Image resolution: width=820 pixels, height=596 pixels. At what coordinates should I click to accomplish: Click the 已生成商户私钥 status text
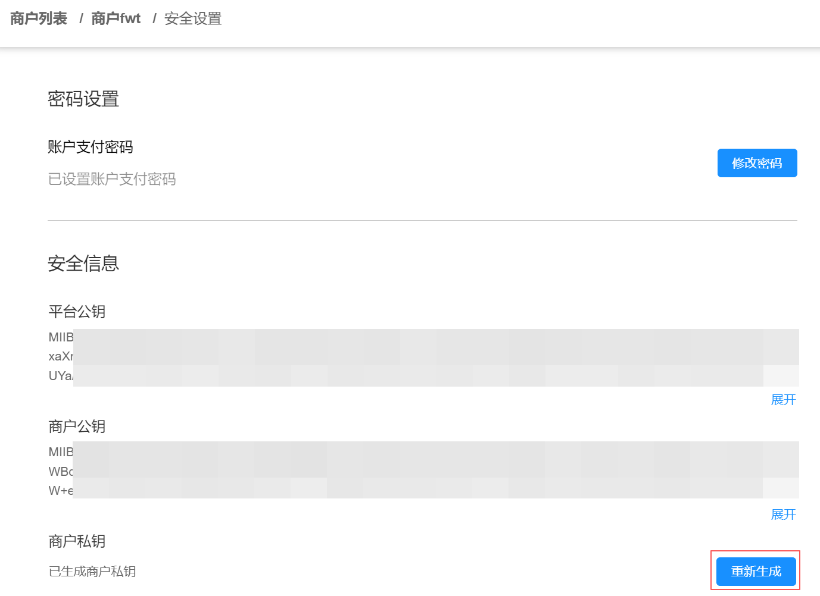92,571
